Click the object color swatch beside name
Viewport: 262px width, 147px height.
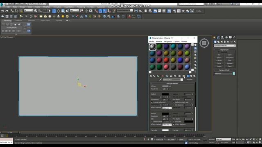pos(234,73)
